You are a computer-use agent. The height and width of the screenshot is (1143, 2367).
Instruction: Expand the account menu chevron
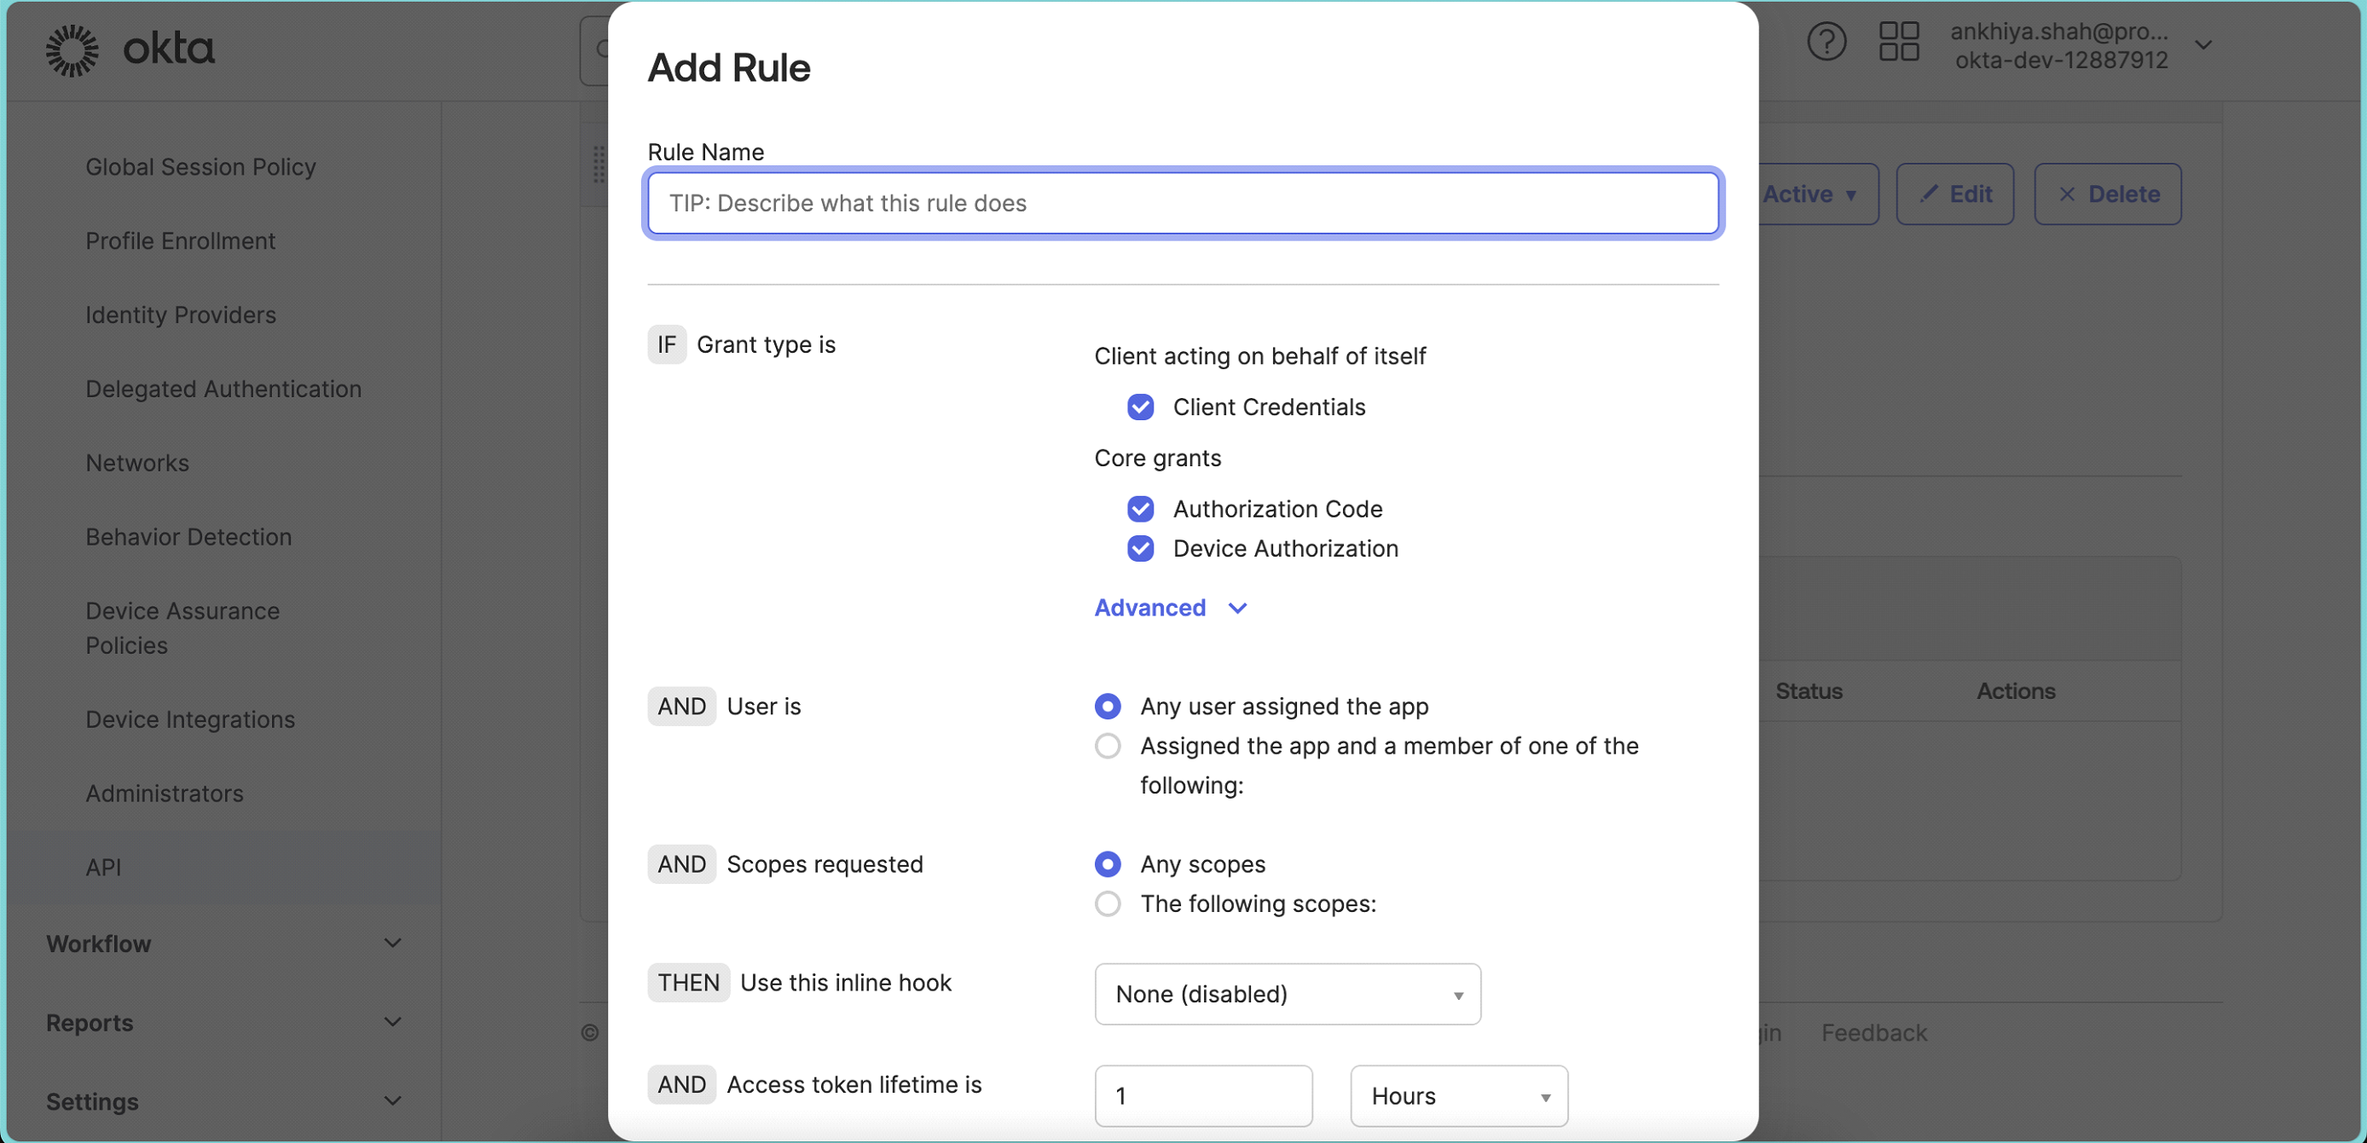pyautogui.click(x=2202, y=44)
